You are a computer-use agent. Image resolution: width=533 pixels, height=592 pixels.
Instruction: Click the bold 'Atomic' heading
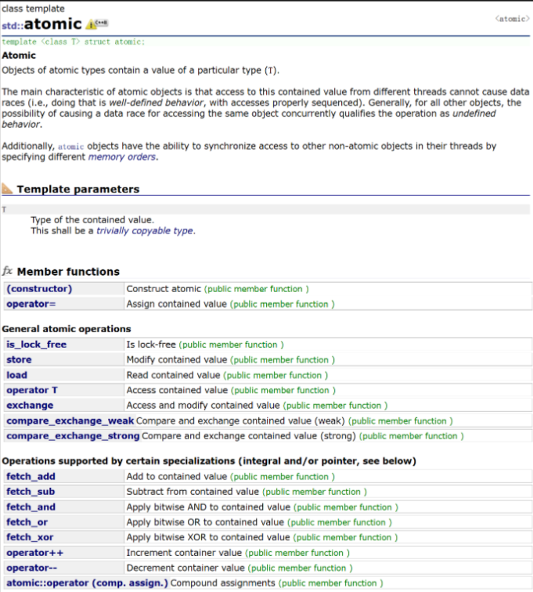pos(19,55)
